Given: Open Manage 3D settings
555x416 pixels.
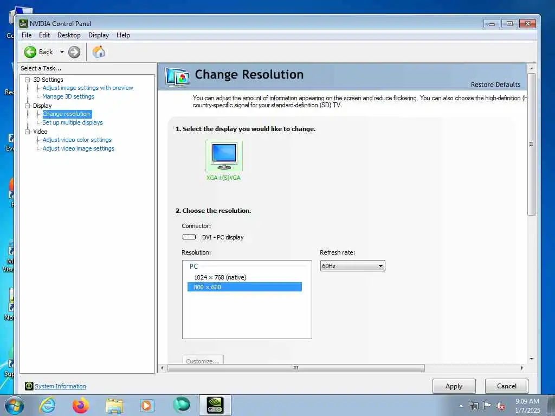Looking at the screenshot, I should [68, 96].
